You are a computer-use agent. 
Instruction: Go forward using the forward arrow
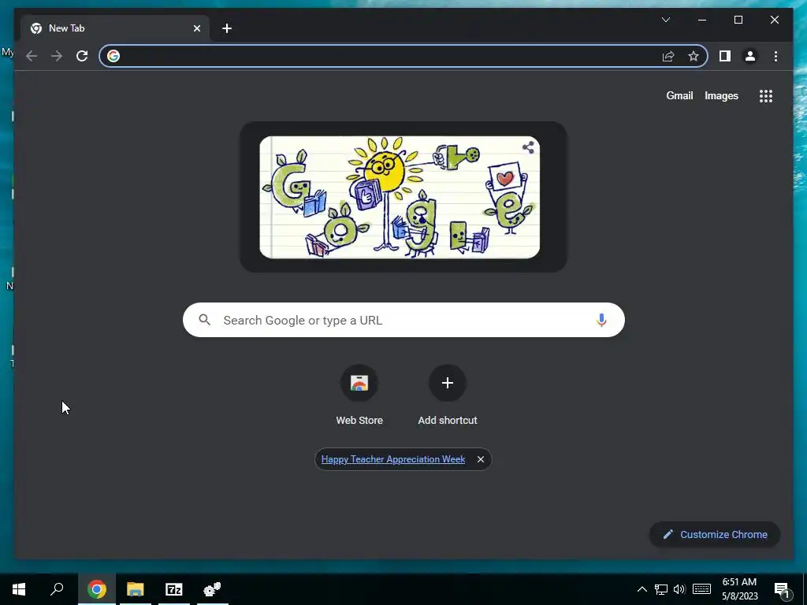(57, 56)
